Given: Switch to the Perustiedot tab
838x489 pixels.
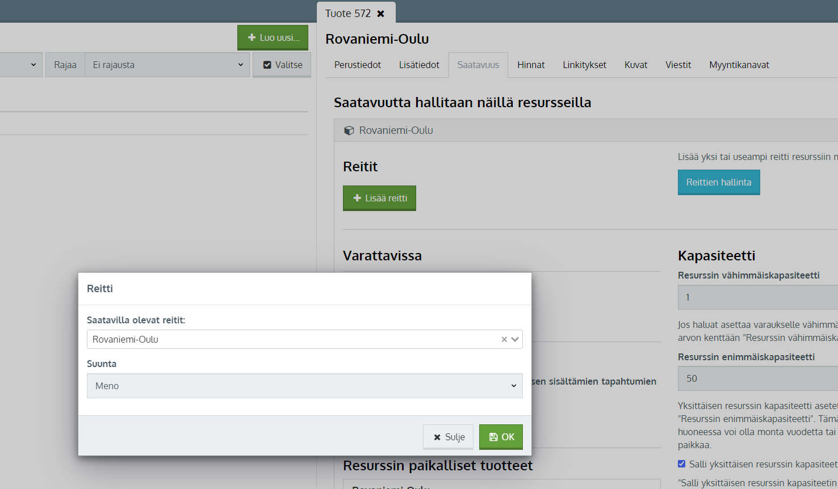Looking at the screenshot, I should (357, 65).
